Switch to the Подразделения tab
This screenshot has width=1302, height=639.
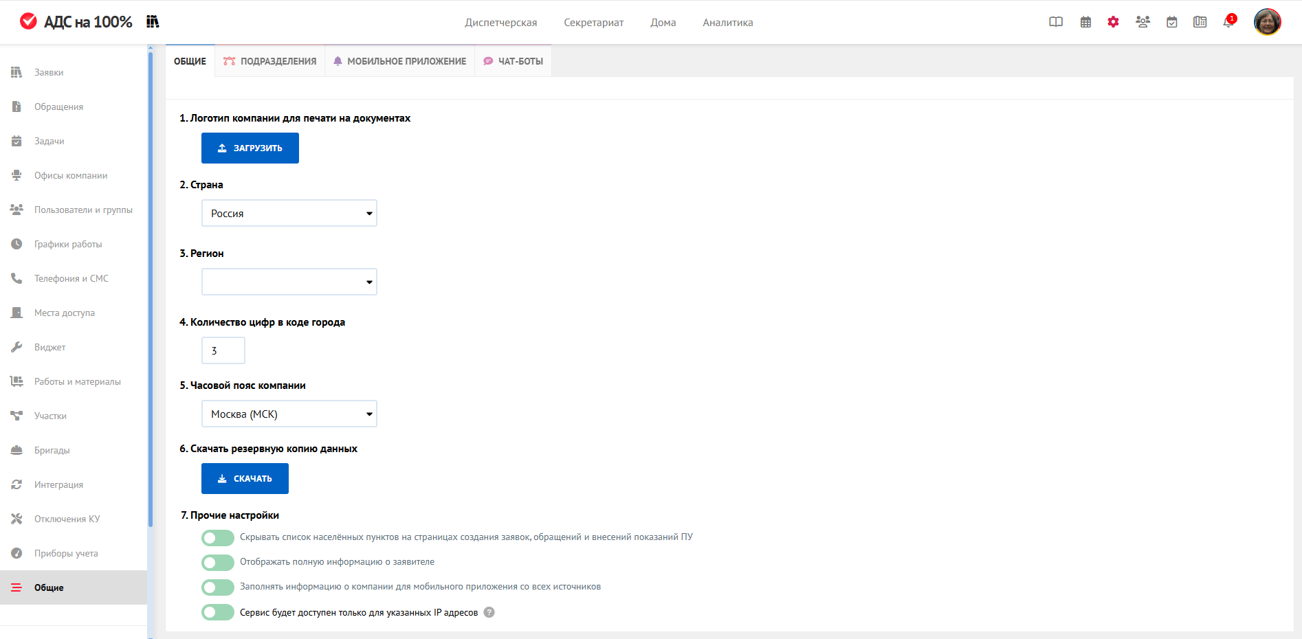pos(270,61)
